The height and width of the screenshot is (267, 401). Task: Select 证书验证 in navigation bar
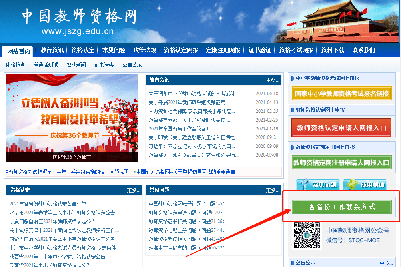[260, 50]
